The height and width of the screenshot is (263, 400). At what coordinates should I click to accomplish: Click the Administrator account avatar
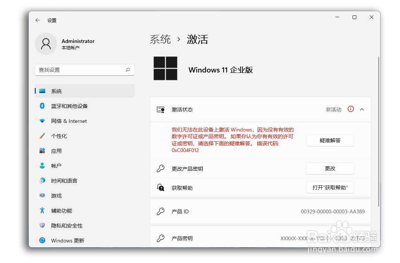(46, 44)
